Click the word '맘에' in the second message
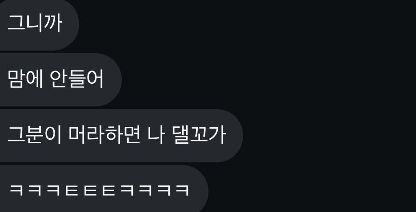 tap(25, 79)
